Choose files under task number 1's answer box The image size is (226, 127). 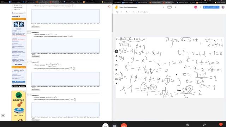click(x=36, y=56)
